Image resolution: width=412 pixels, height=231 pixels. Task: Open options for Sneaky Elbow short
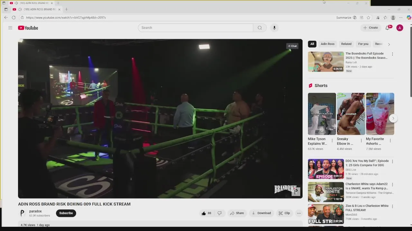click(x=361, y=141)
